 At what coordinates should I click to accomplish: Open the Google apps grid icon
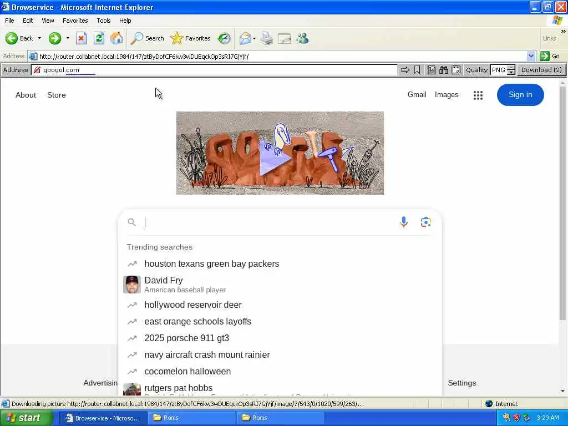coord(478,95)
